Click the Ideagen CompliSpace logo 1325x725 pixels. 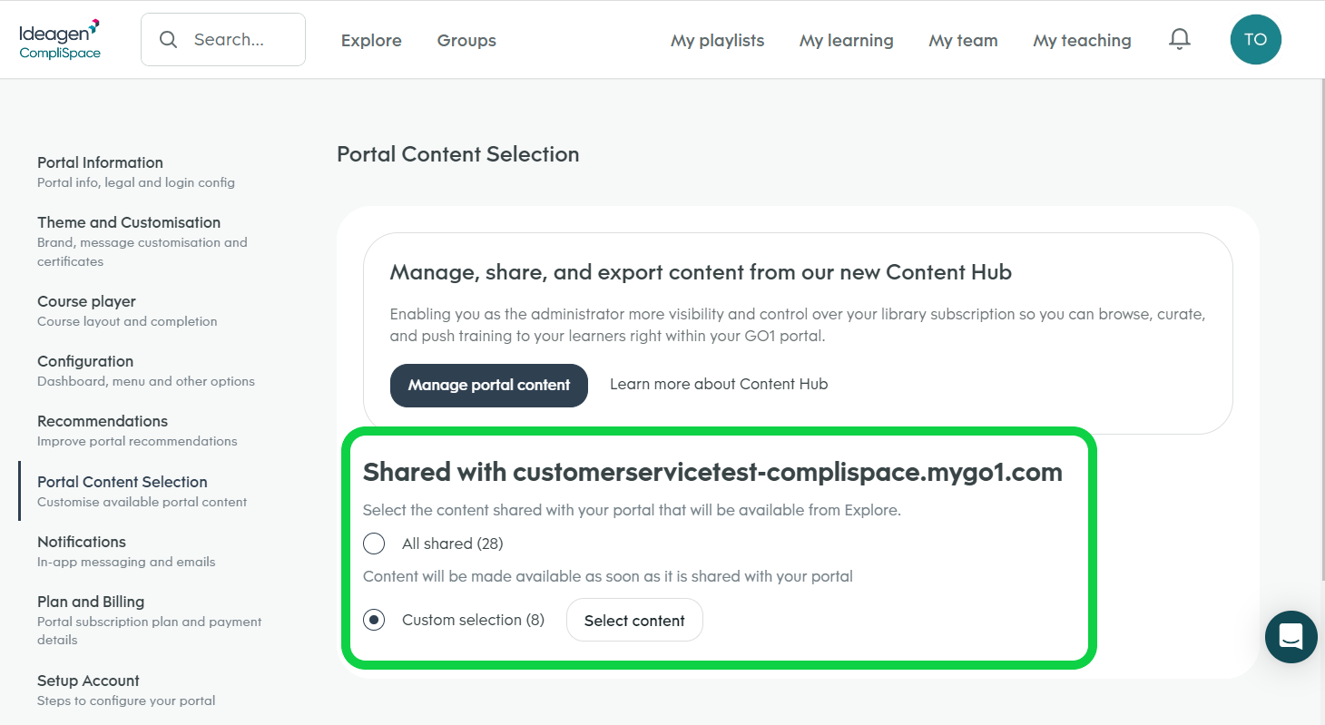click(60, 38)
